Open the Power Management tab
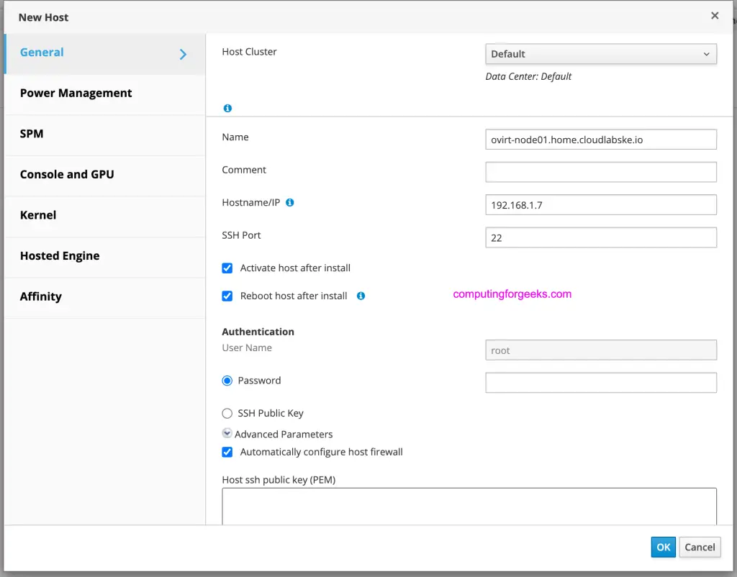Image resolution: width=737 pixels, height=577 pixels. click(104, 93)
